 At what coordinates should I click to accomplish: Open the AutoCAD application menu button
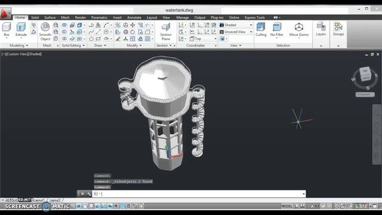[5, 13]
